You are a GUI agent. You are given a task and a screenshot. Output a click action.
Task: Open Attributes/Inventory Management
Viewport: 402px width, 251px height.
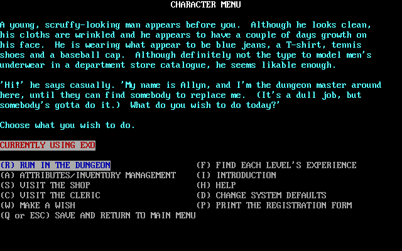(x=88, y=175)
